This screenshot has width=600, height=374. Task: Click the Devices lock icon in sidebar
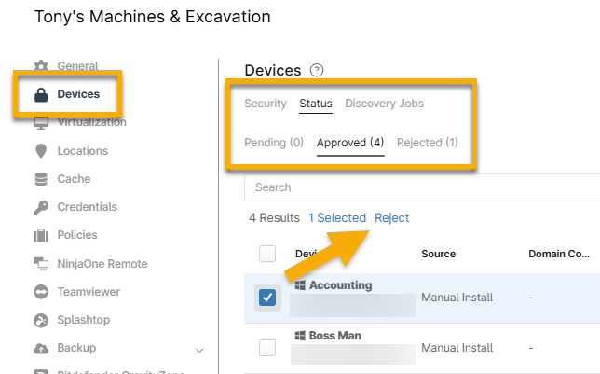coord(41,94)
